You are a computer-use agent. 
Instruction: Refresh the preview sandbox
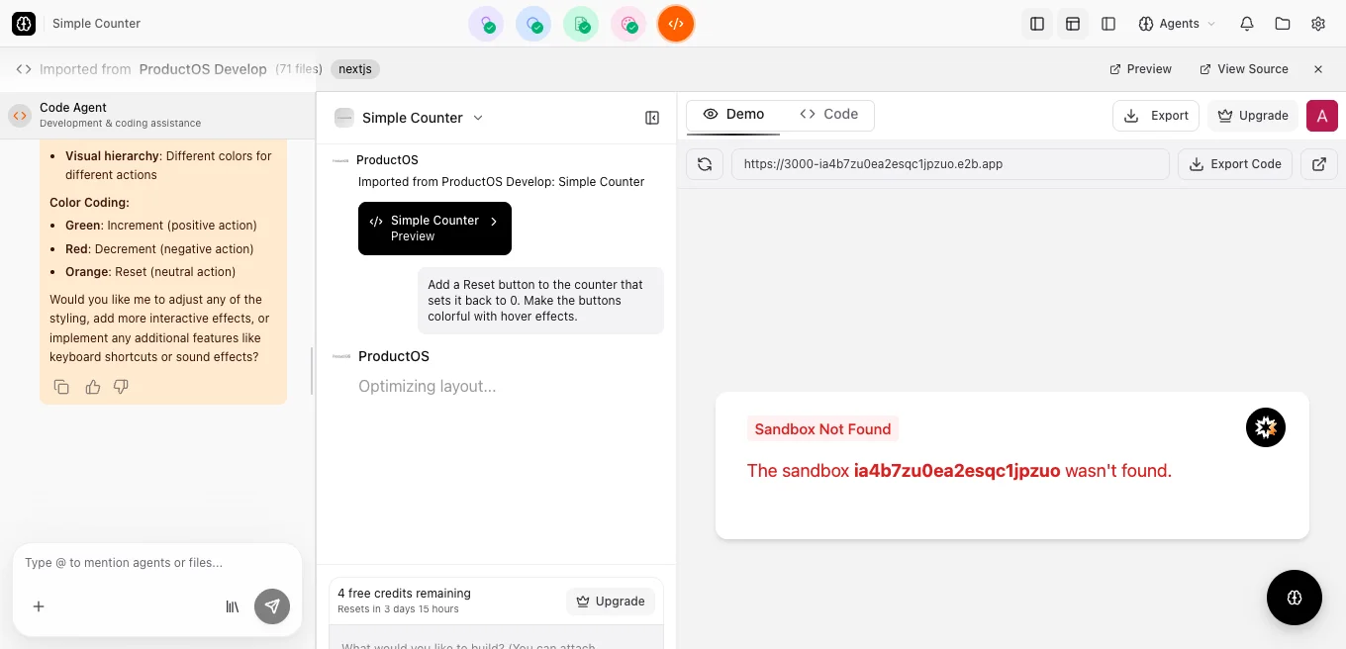pyautogui.click(x=705, y=164)
